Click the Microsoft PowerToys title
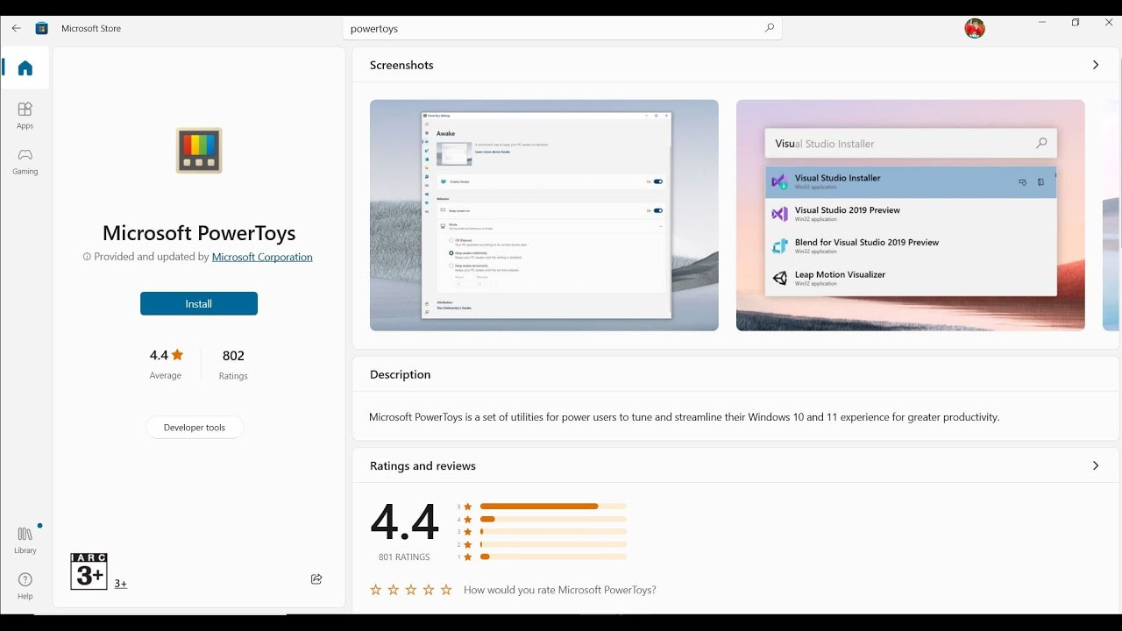1122x631 pixels. coord(199,233)
